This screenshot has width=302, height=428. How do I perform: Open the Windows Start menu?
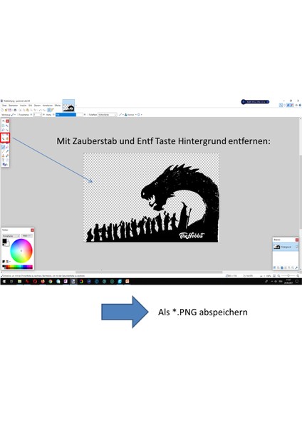point(4,281)
